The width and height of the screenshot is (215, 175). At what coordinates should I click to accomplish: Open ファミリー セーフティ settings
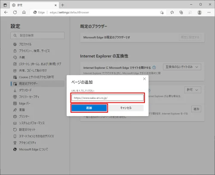pyautogui.click(x=37, y=97)
